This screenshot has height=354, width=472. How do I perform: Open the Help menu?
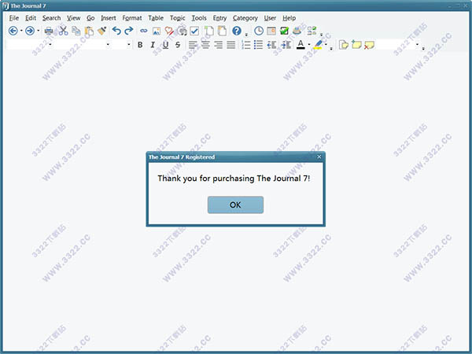click(x=289, y=18)
